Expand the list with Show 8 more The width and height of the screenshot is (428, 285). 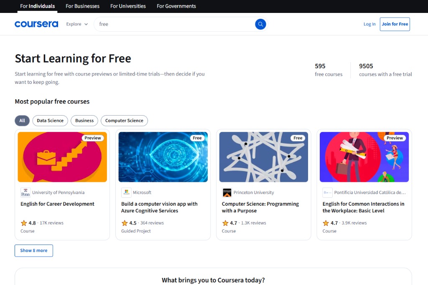tap(33, 250)
